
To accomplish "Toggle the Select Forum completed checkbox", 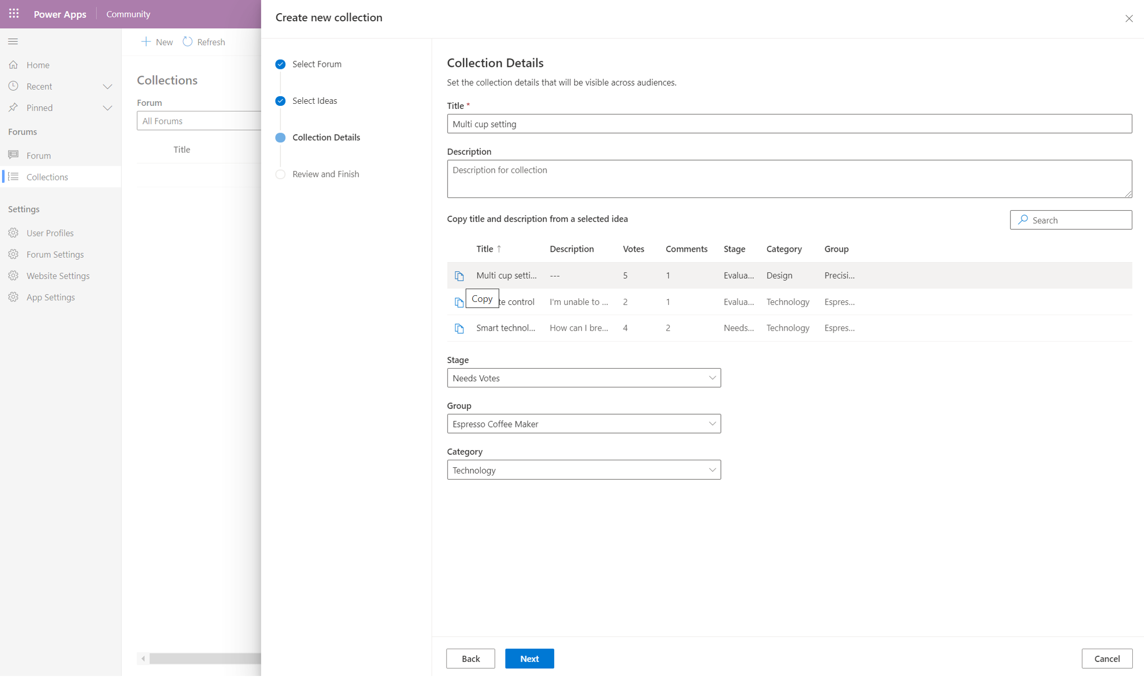I will [281, 64].
